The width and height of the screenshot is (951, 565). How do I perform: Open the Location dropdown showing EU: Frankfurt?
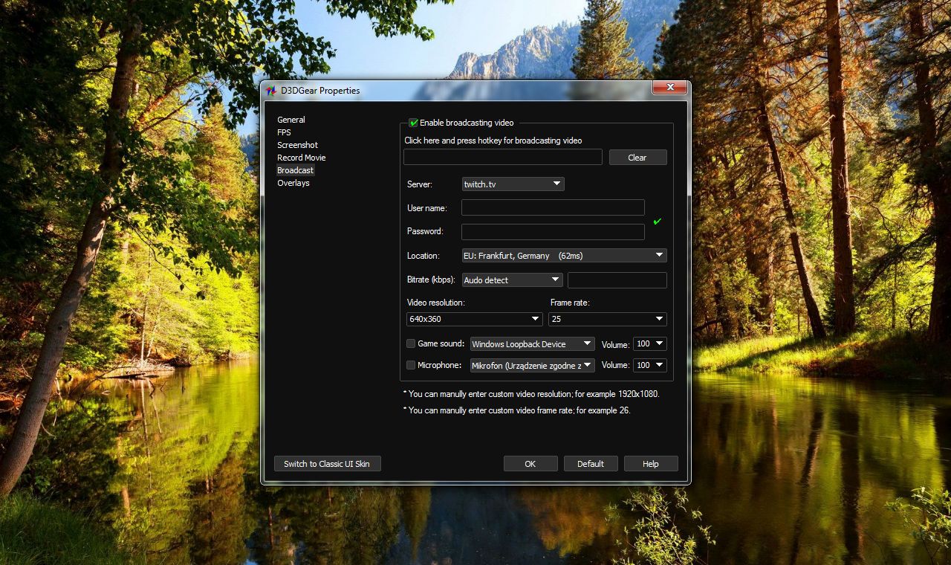(564, 256)
